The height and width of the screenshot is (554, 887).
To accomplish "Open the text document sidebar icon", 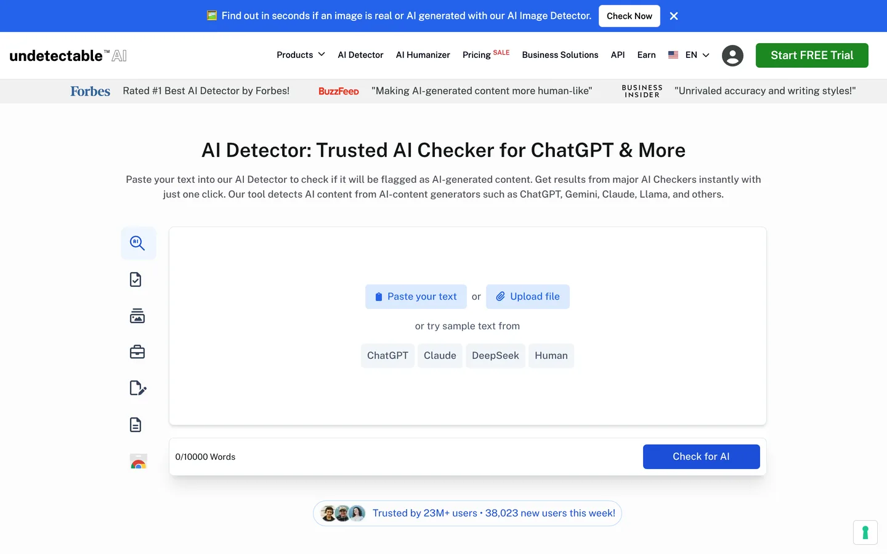I will click(x=136, y=425).
